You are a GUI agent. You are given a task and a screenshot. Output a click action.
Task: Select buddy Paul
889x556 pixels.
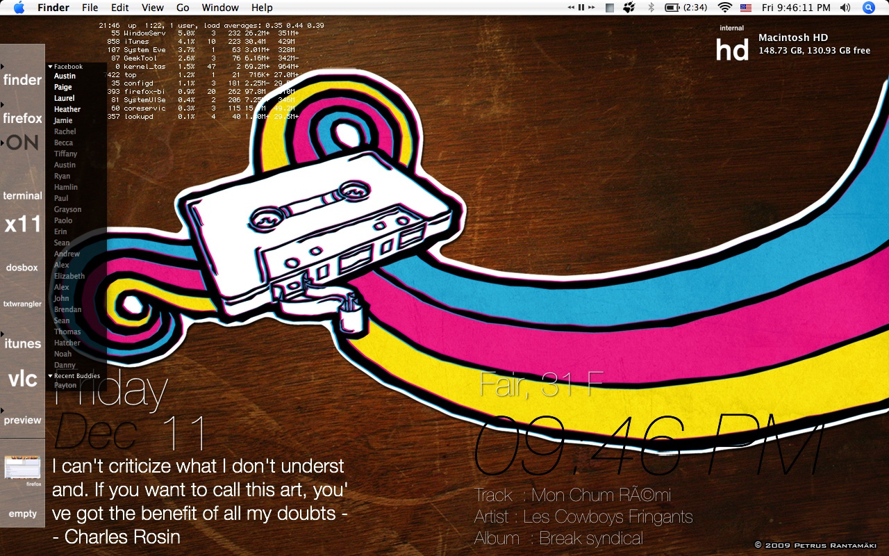61,199
